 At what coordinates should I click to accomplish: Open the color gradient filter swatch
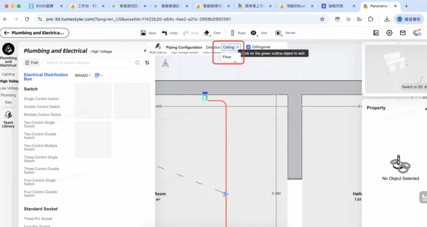[x=98, y=76]
